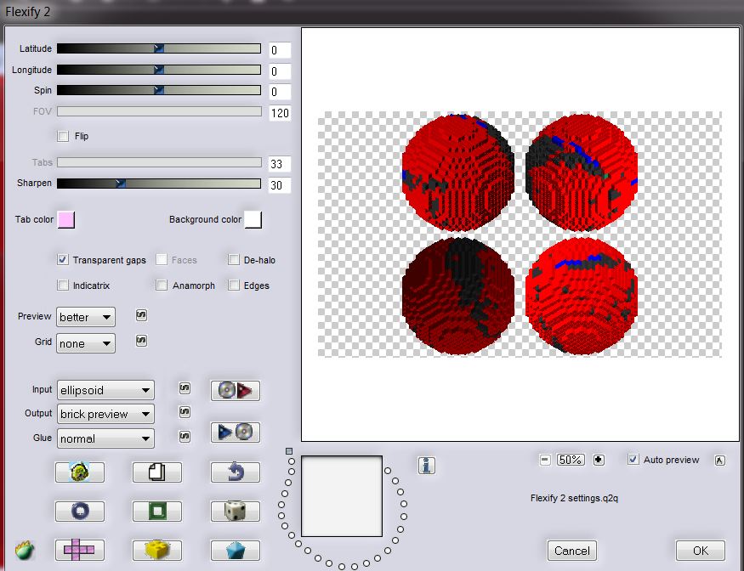
Task: Click the Tabs value field showing 33
Action: (280, 164)
